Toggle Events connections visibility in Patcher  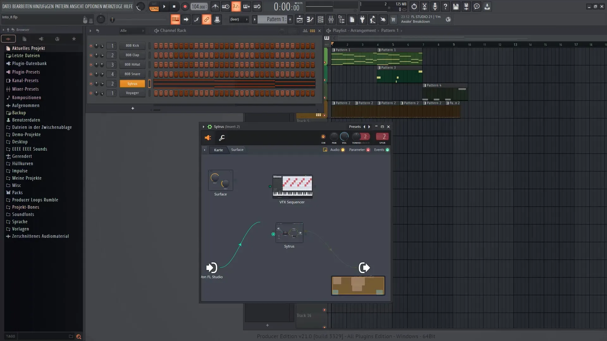point(387,150)
